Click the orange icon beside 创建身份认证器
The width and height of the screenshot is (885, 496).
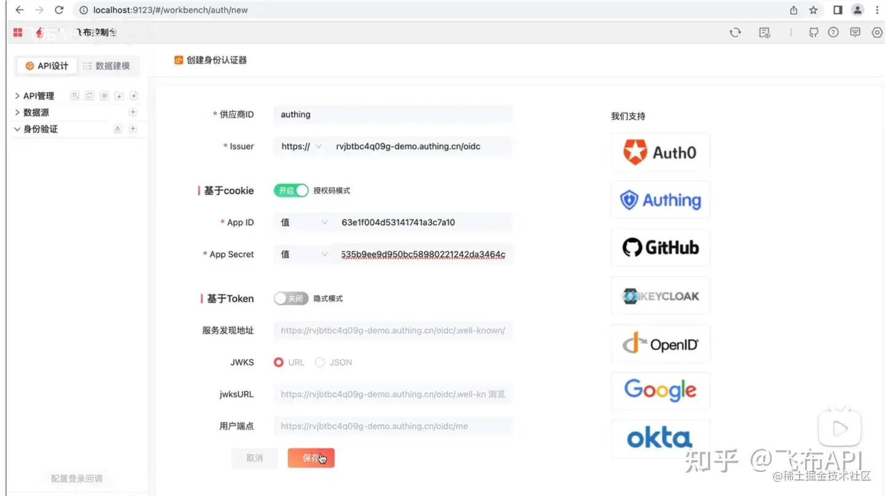[x=179, y=60]
